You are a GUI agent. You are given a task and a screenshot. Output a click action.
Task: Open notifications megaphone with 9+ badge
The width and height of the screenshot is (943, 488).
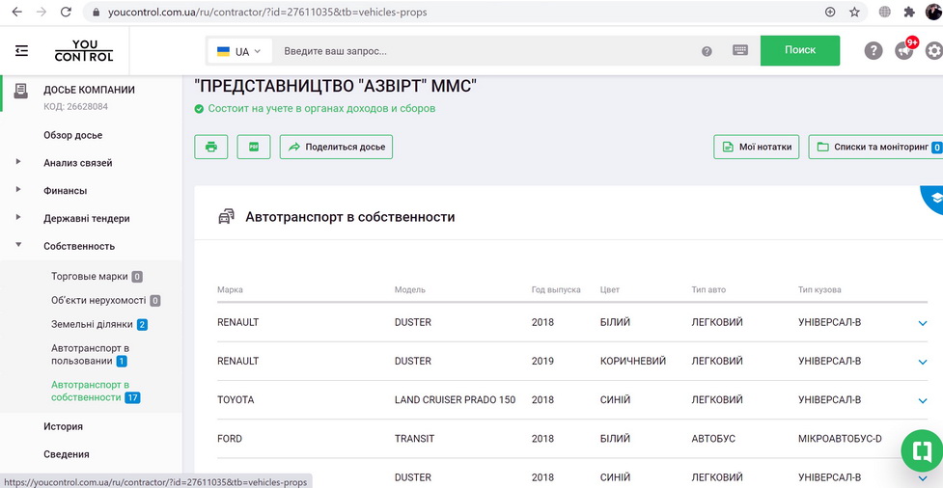click(x=904, y=50)
